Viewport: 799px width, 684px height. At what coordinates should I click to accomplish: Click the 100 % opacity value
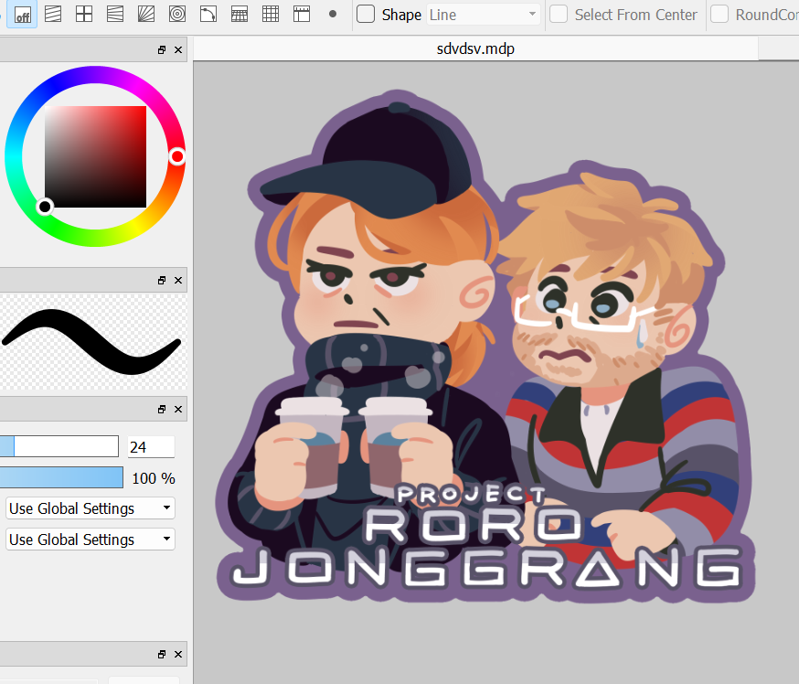pos(154,478)
